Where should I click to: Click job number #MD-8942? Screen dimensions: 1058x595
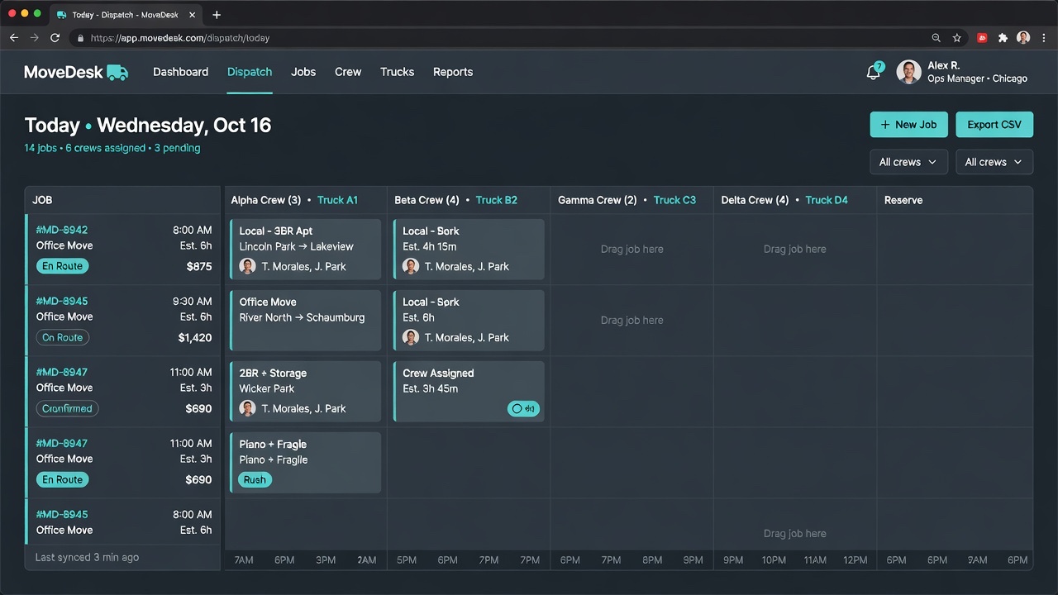[x=62, y=230]
